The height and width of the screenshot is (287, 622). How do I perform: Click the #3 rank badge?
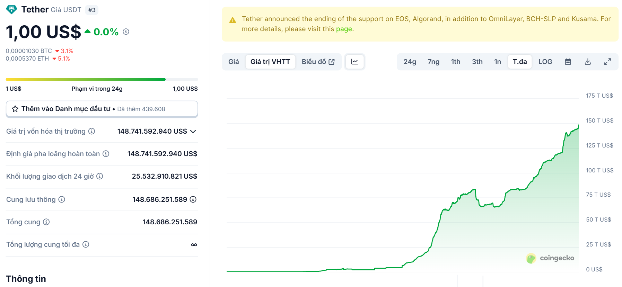(x=92, y=10)
